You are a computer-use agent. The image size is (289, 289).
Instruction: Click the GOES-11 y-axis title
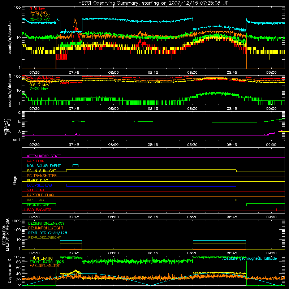(7, 127)
